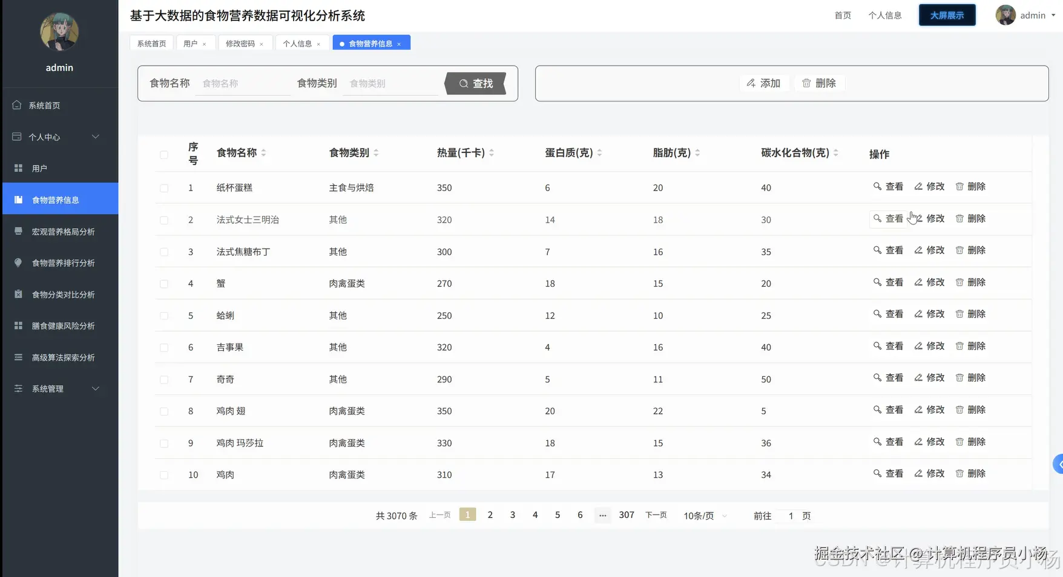Delete the 法式女士三明治 row
This screenshot has height=577, width=1063.
pos(970,218)
